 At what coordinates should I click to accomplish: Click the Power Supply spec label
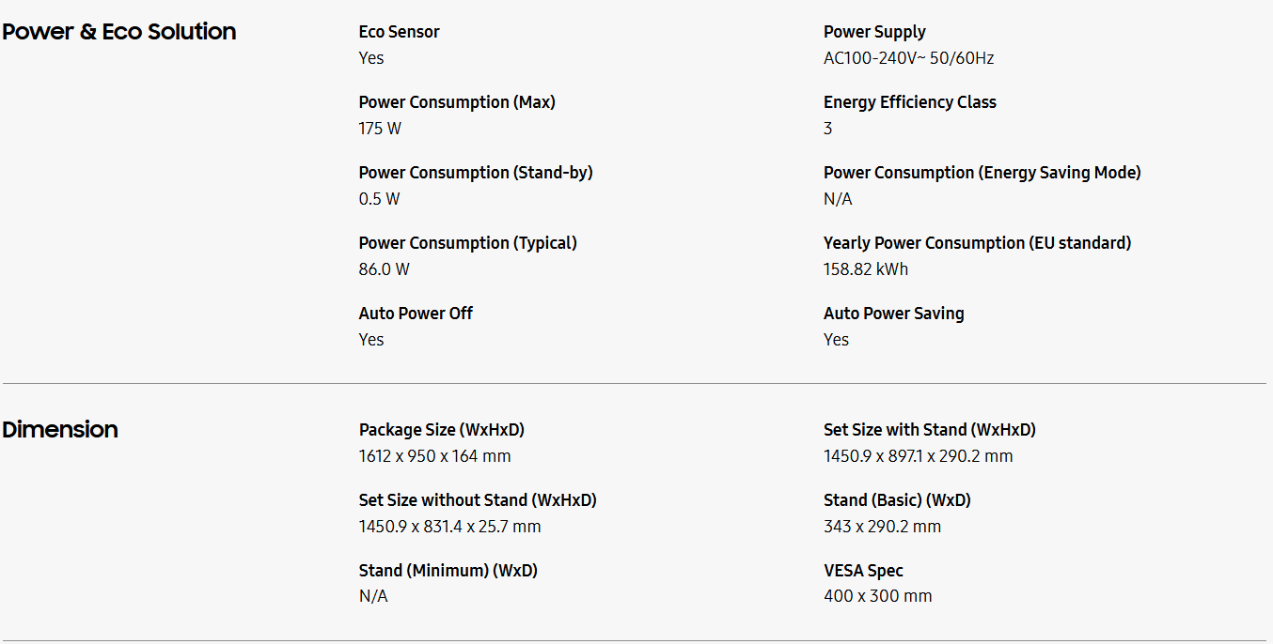[874, 32]
